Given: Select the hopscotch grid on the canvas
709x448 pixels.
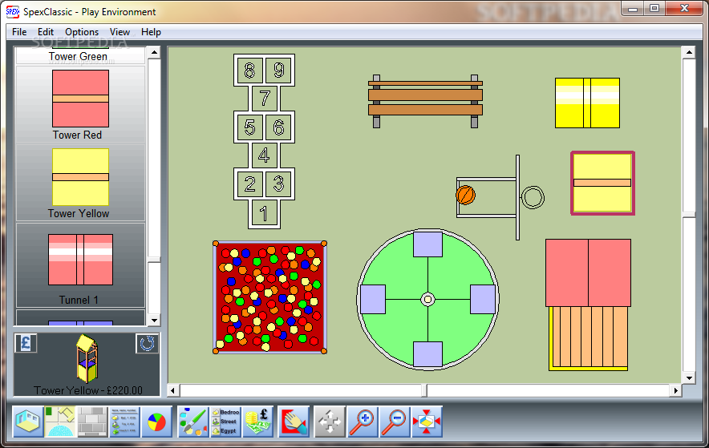Looking at the screenshot, I should [x=264, y=141].
